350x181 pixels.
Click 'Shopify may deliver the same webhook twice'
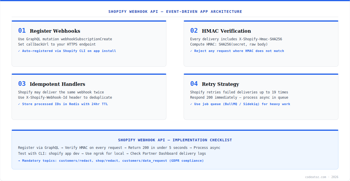coord(61,92)
